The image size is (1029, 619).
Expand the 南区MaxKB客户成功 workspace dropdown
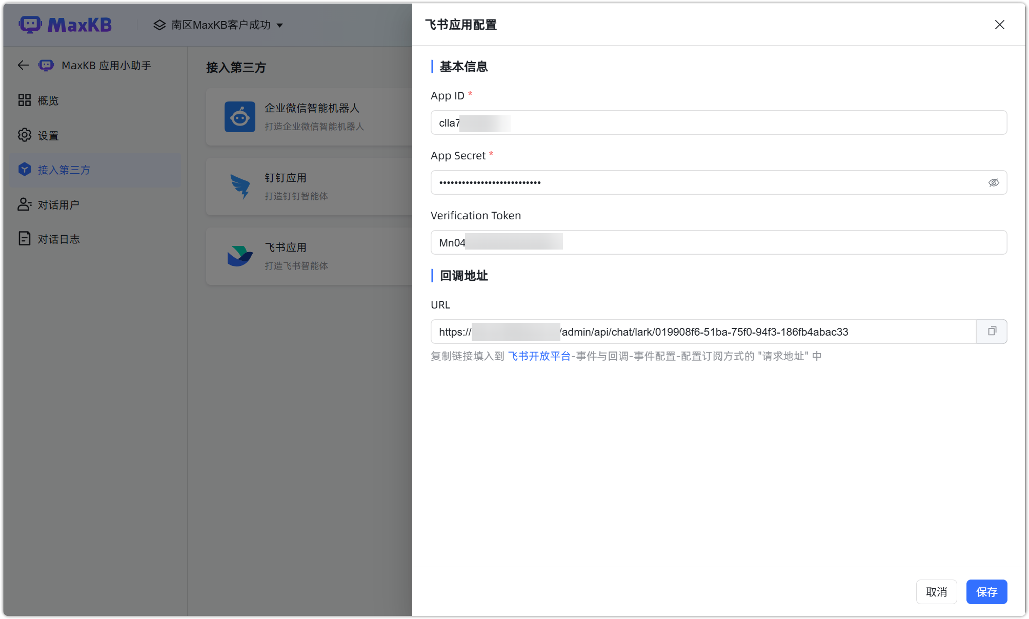click(x=218, y=25)
